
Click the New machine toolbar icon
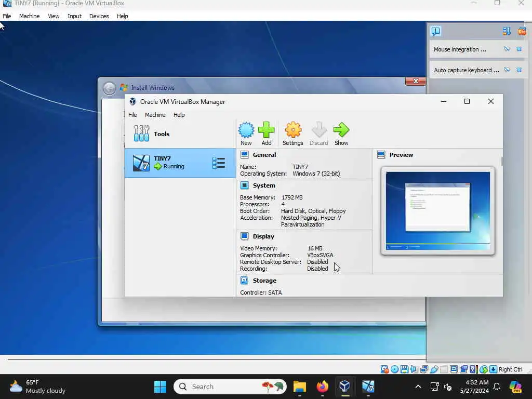coord(246,130)
